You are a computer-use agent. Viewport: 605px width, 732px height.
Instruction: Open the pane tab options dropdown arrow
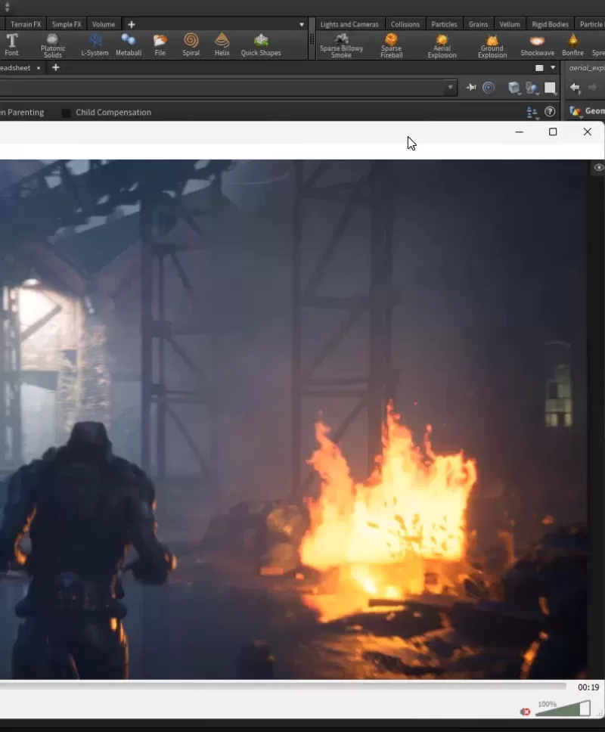pyautogui.click(x=553, y=68)
